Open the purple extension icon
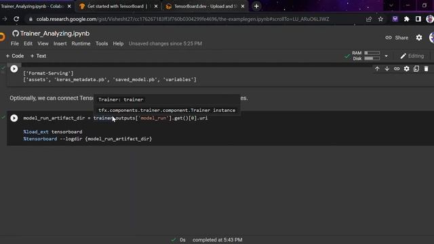The height and width of the screenshot is (244, 434). (395, 19)
